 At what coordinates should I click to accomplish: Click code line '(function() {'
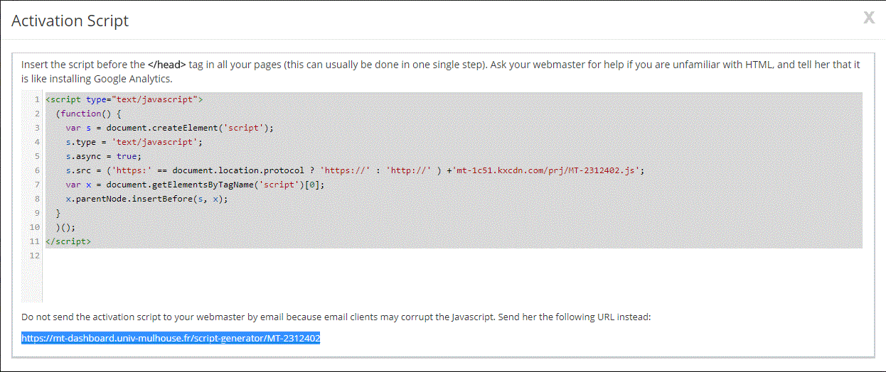pyautogui.click(x=89, y=114)
